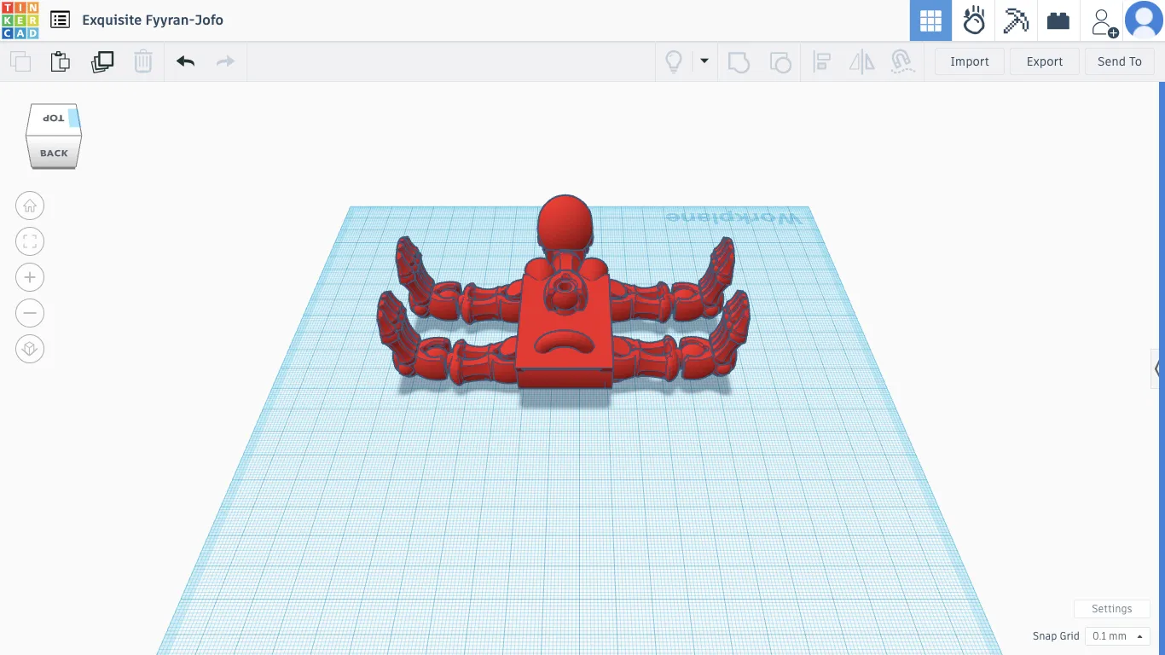The height and width of the screenshot is (655, 1165).
Task: Switch to Blocks pickaxe mode
Action: pos(1016,20)
